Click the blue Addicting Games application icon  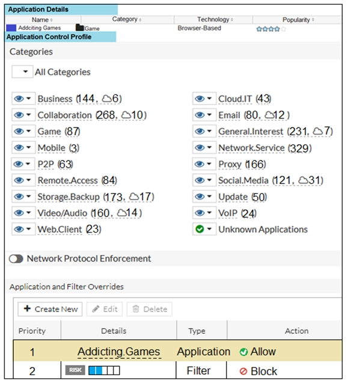[x=11, y=28]
